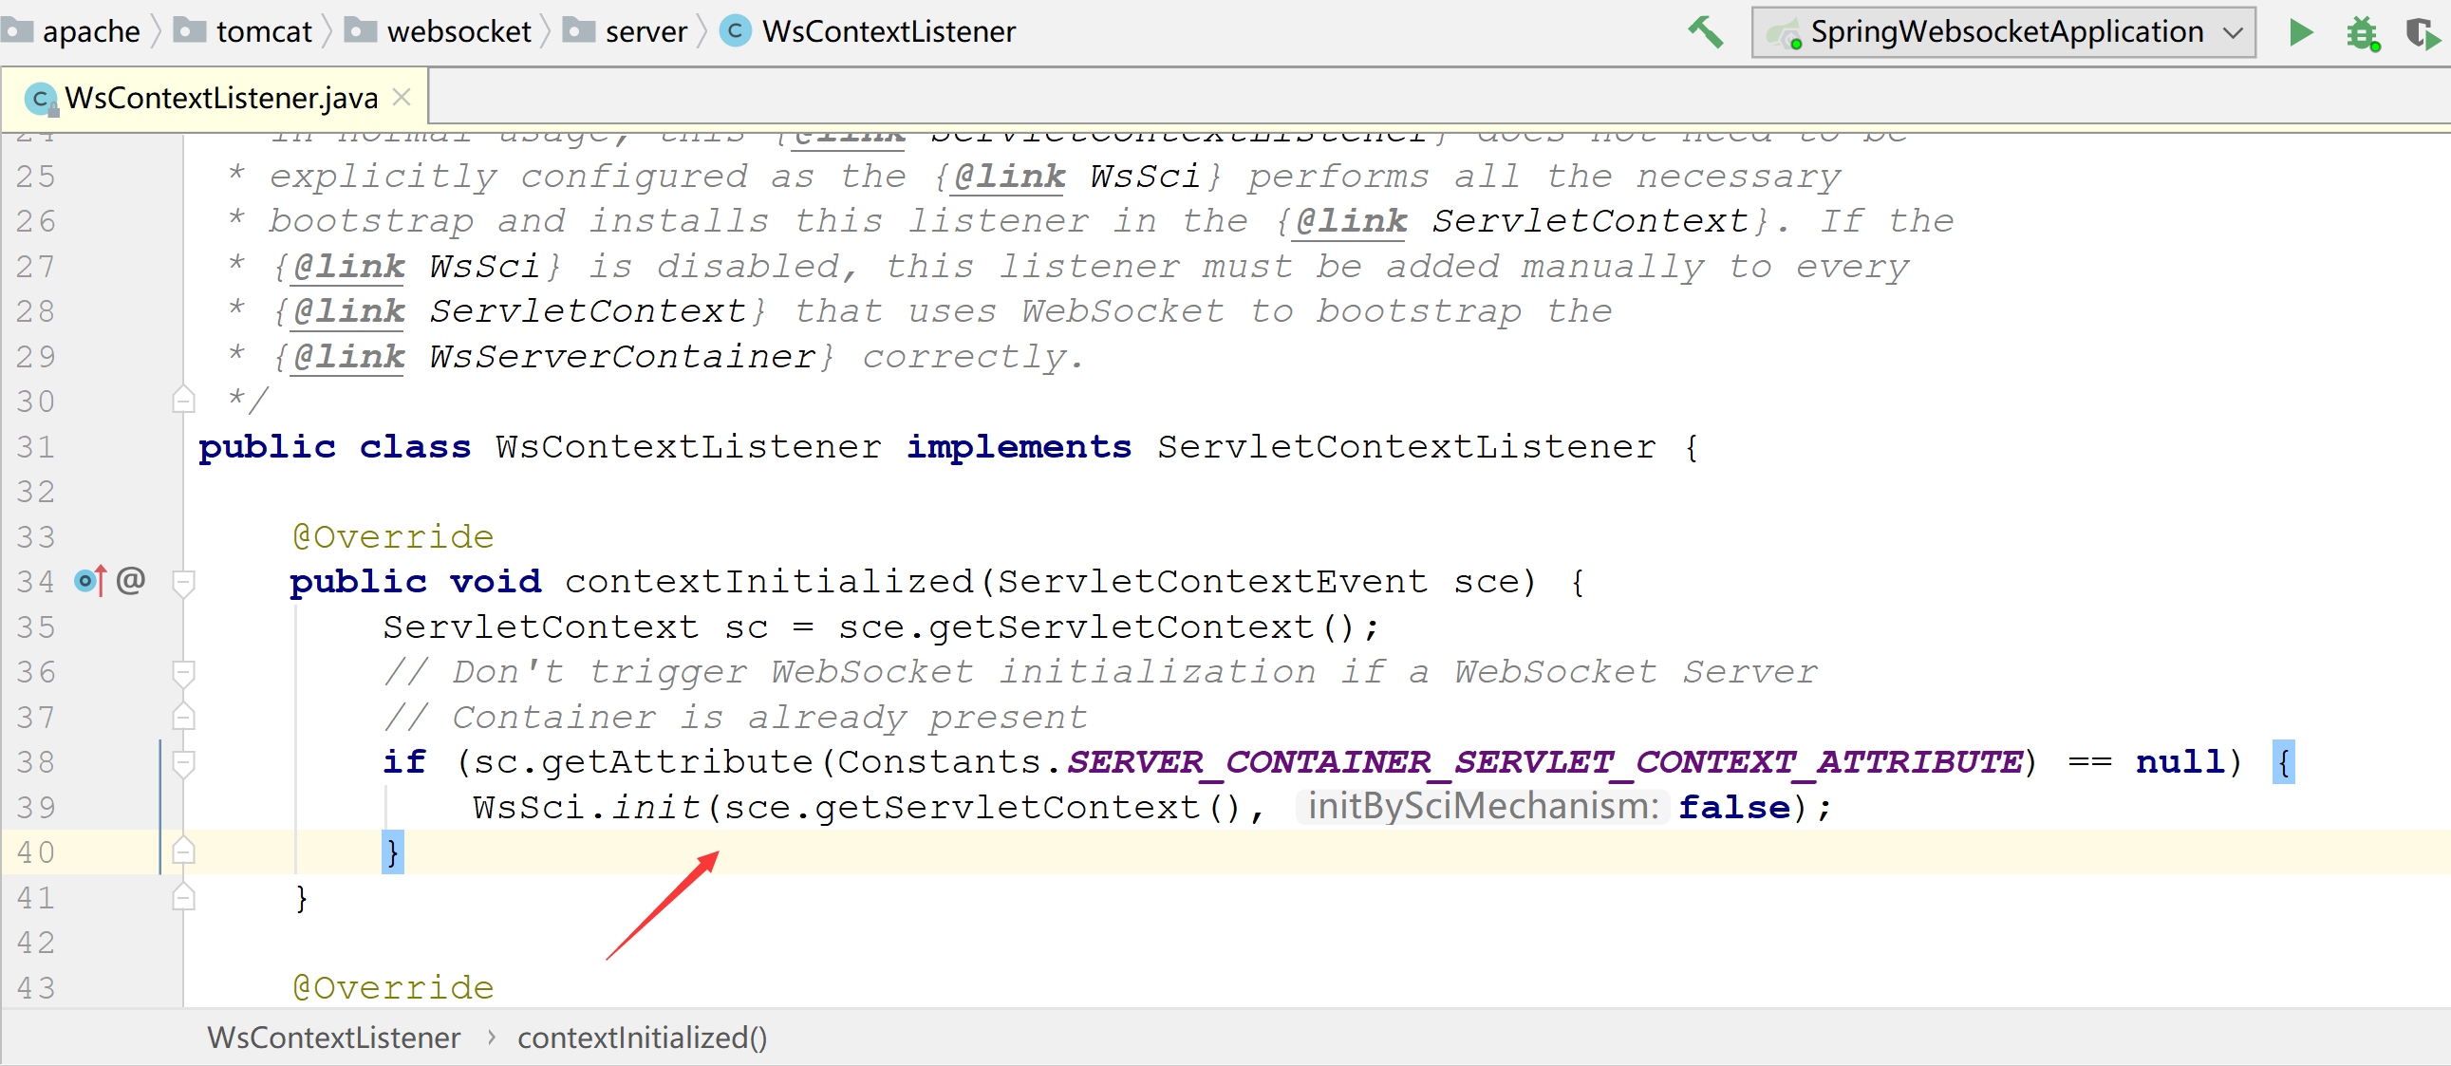The image size is (2451, 1066).
Task: Click Java class icon on WsContextListener.java tab
Action: click(40, 98)
